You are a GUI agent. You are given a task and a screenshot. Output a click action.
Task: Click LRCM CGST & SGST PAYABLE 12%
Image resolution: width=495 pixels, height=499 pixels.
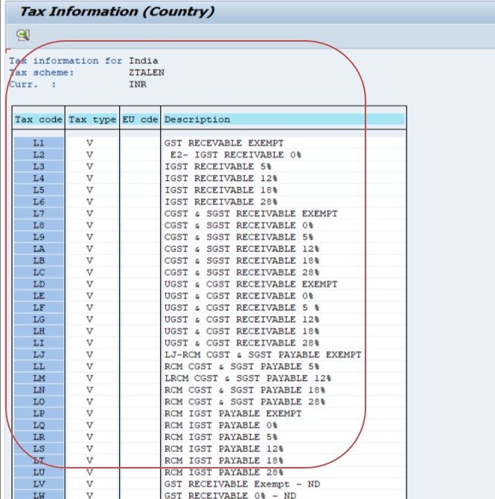248,379
